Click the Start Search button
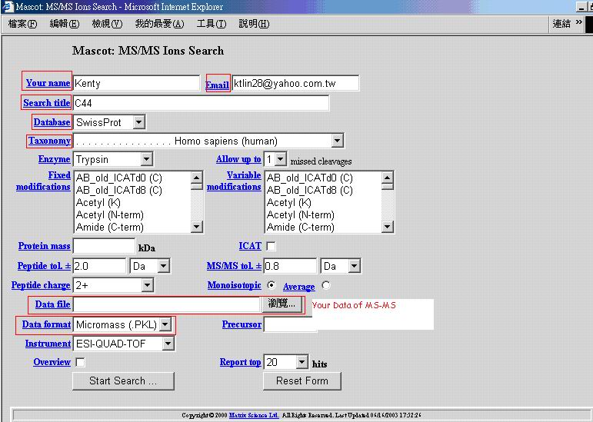The width and height of the screenshot is (593, 422). (123, 380)
